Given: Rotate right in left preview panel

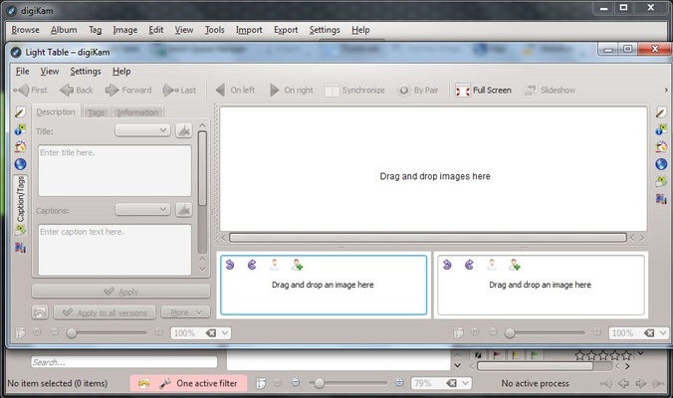Looking at the screenshot, I should coord(252,265).
